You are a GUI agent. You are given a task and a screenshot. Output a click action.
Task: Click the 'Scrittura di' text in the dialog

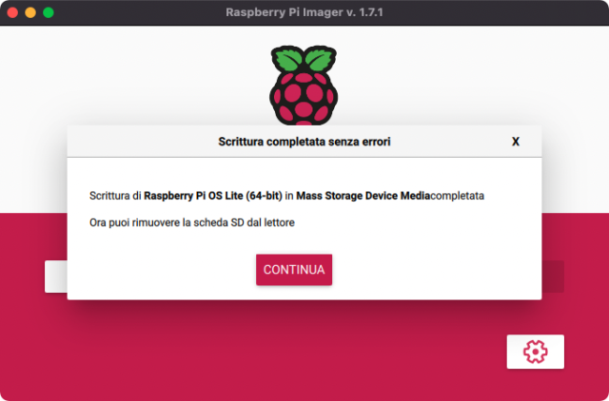point(114,196)
